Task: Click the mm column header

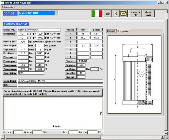Action: [83, 30]
